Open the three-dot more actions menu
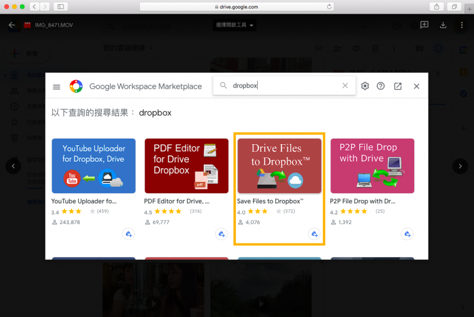Screen dimensions: 474x317 (462, 25)
